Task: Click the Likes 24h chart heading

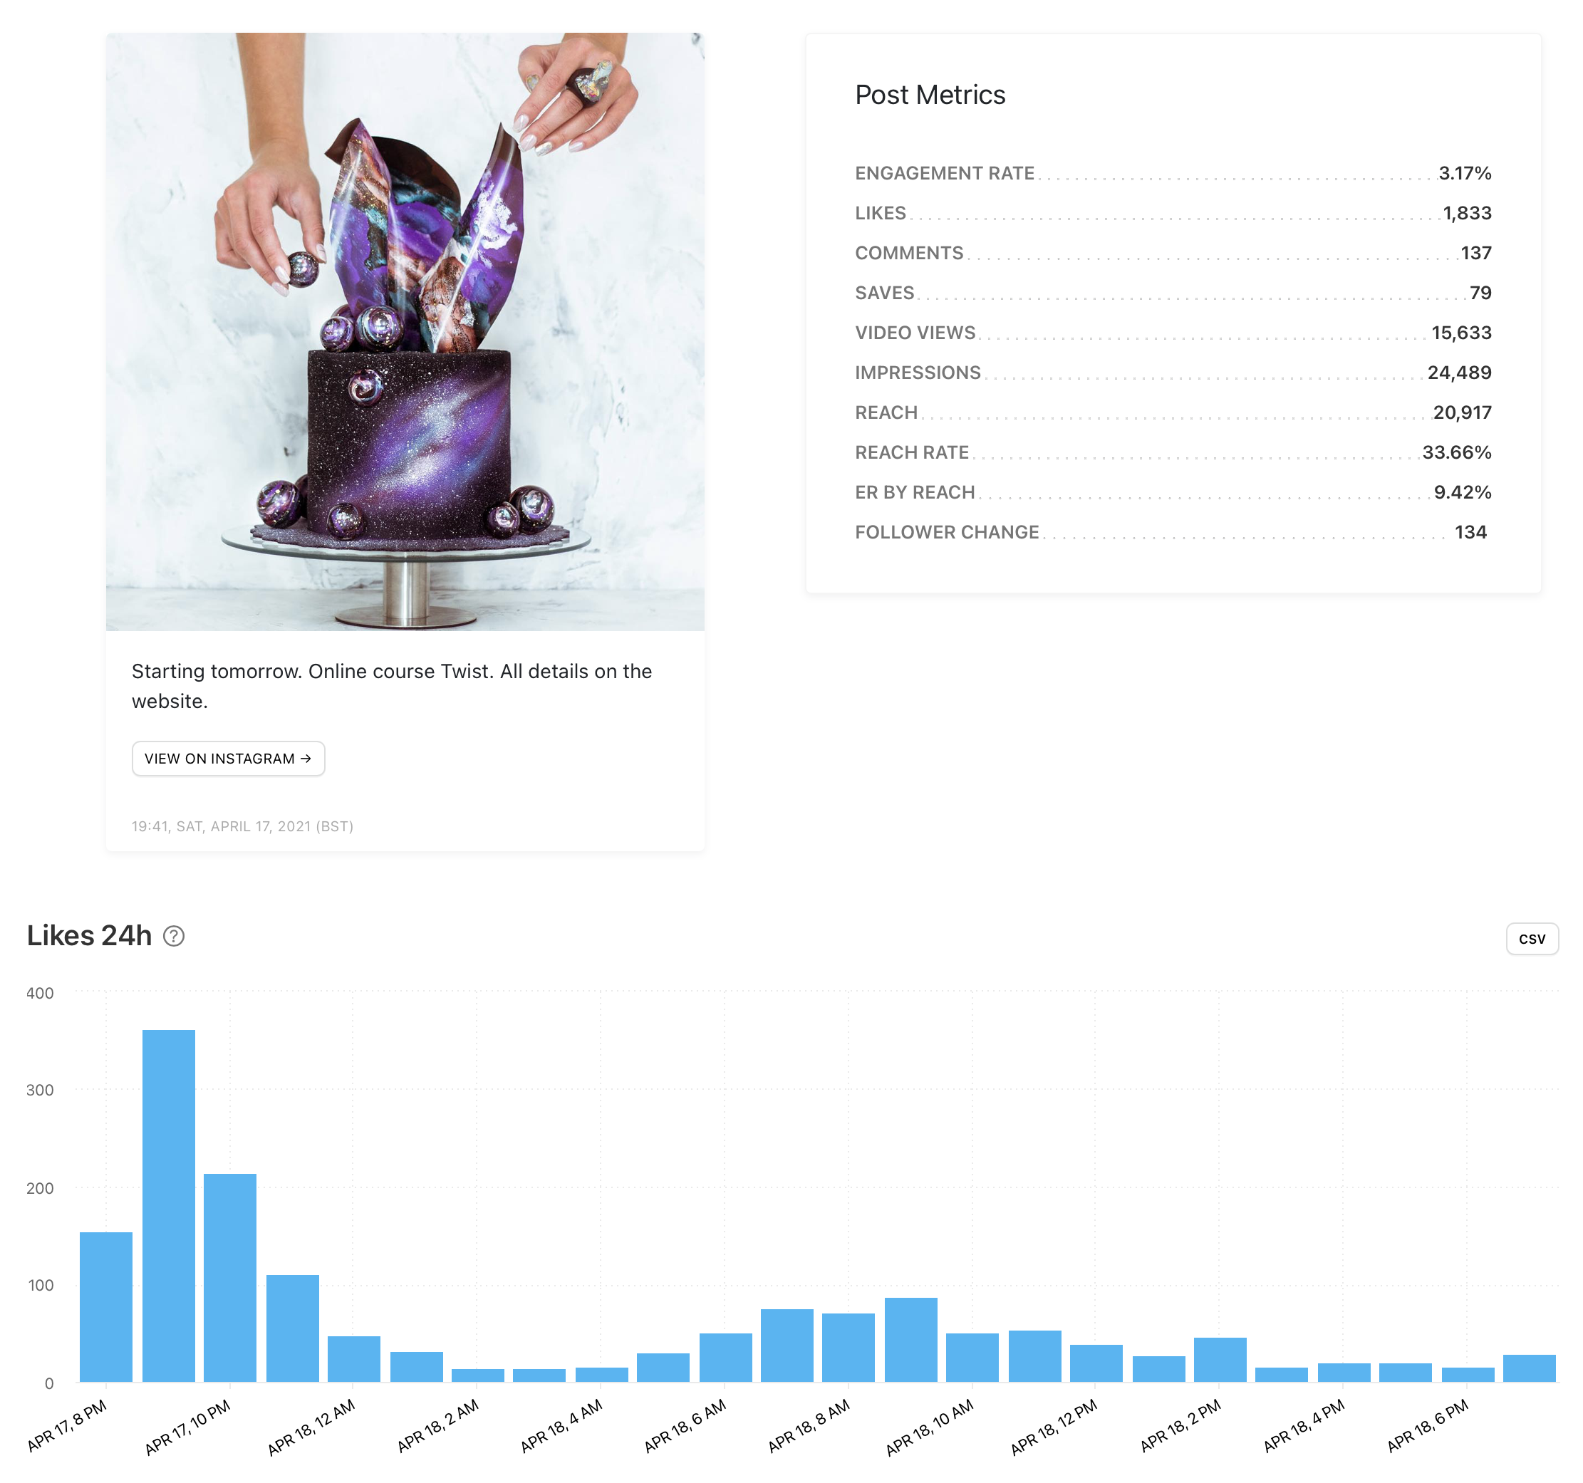Action: [89, 935]
